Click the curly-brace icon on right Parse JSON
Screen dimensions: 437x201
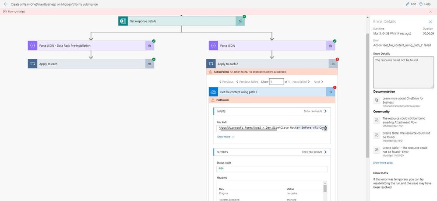point(214,46)
